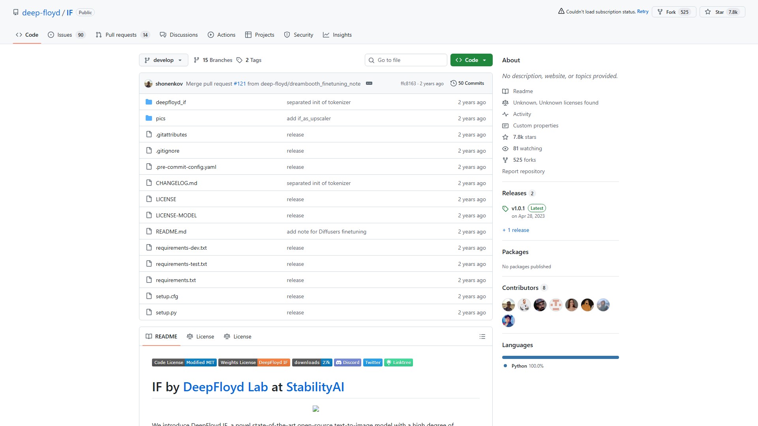Image resolution: width=758 pixels, height=426 pixels.
Task: Open the Pull requests tab
Action: tap(122, 35)
